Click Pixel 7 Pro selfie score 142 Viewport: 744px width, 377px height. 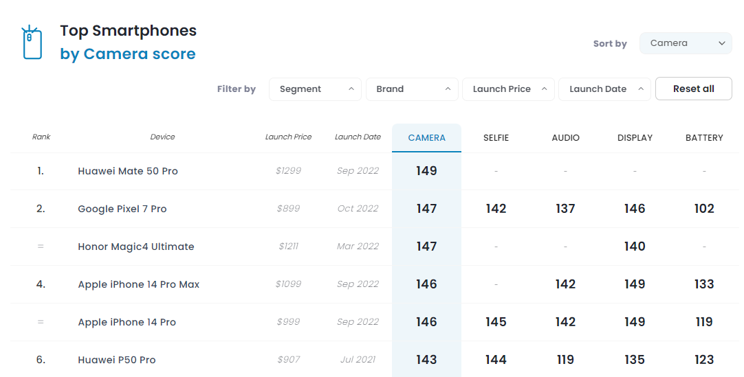496,209
